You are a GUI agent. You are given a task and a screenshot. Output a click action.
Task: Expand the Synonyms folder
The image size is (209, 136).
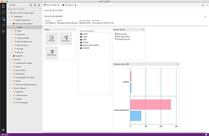12,34
